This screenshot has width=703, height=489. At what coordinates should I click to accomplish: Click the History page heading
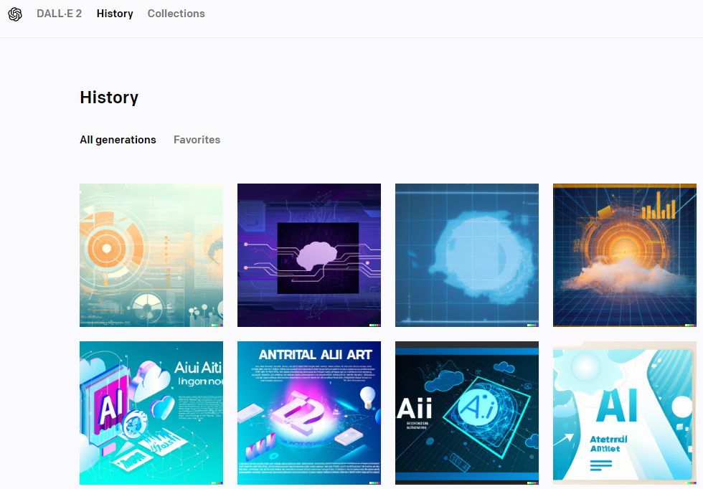point(109,98)
